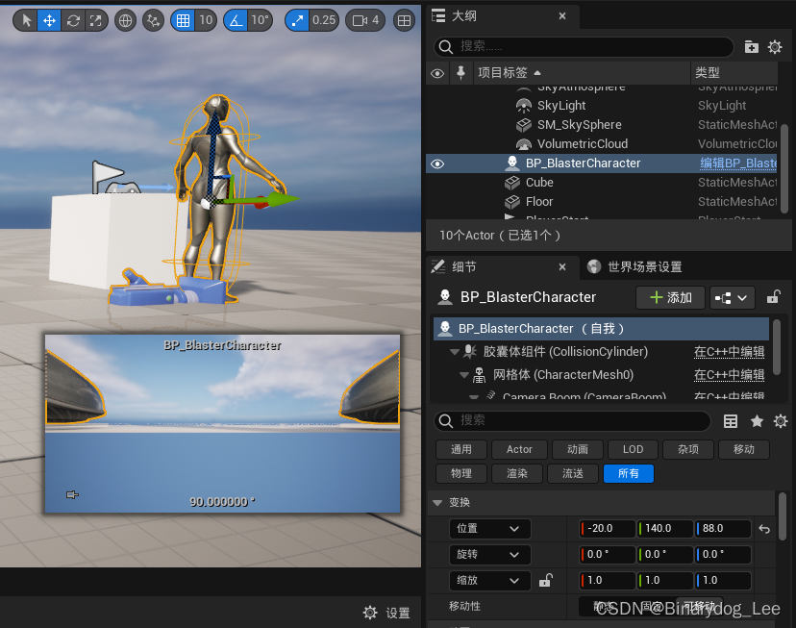The image size is (796, 628).
Task: Select BP_BlasterCharacter (自我) root row
Action: 601,329
